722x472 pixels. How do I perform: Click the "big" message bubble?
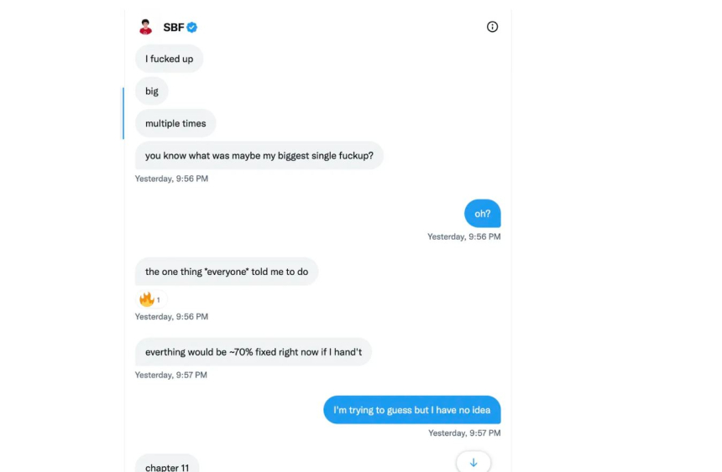152,91
